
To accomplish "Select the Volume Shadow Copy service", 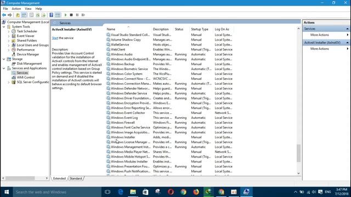I will click(x=169, y=40).
